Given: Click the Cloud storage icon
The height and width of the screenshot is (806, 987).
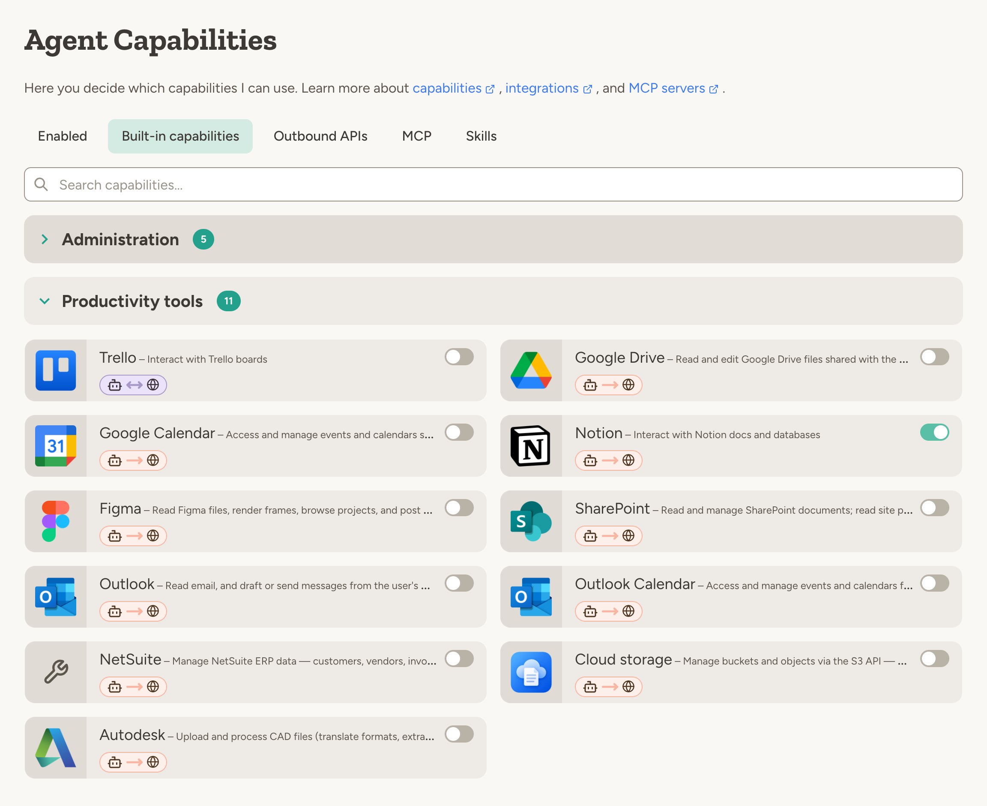Looking at the screenshot, I should [x=531, y=672].
